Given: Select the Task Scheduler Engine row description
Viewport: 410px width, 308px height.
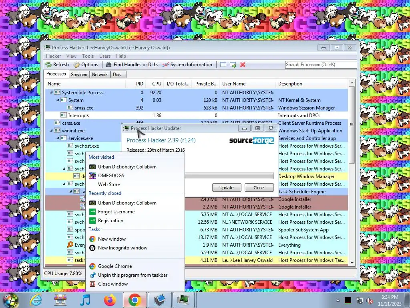Looking at the screenshot, I should click(302, 191).
